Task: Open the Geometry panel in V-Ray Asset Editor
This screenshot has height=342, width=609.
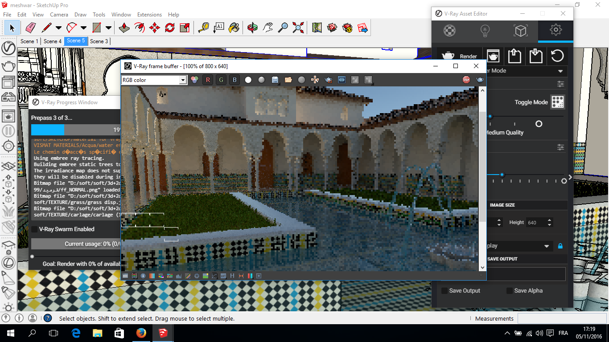Action: pos(520,31)
